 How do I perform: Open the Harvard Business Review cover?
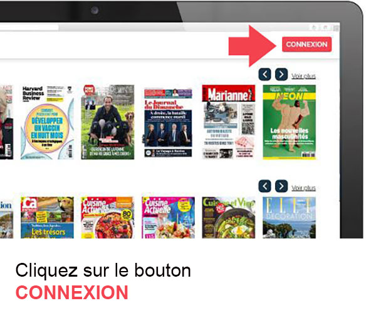point(47,122)
